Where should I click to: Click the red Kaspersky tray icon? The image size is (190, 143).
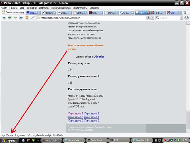[165, 140]
